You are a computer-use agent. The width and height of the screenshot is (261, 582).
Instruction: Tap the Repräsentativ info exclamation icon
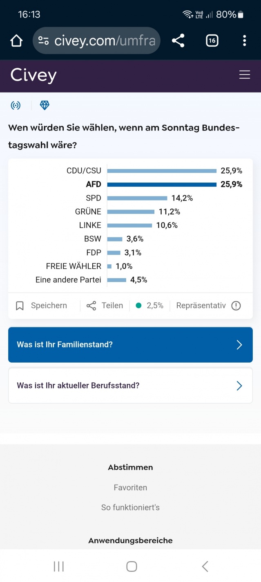click(236, 306)
